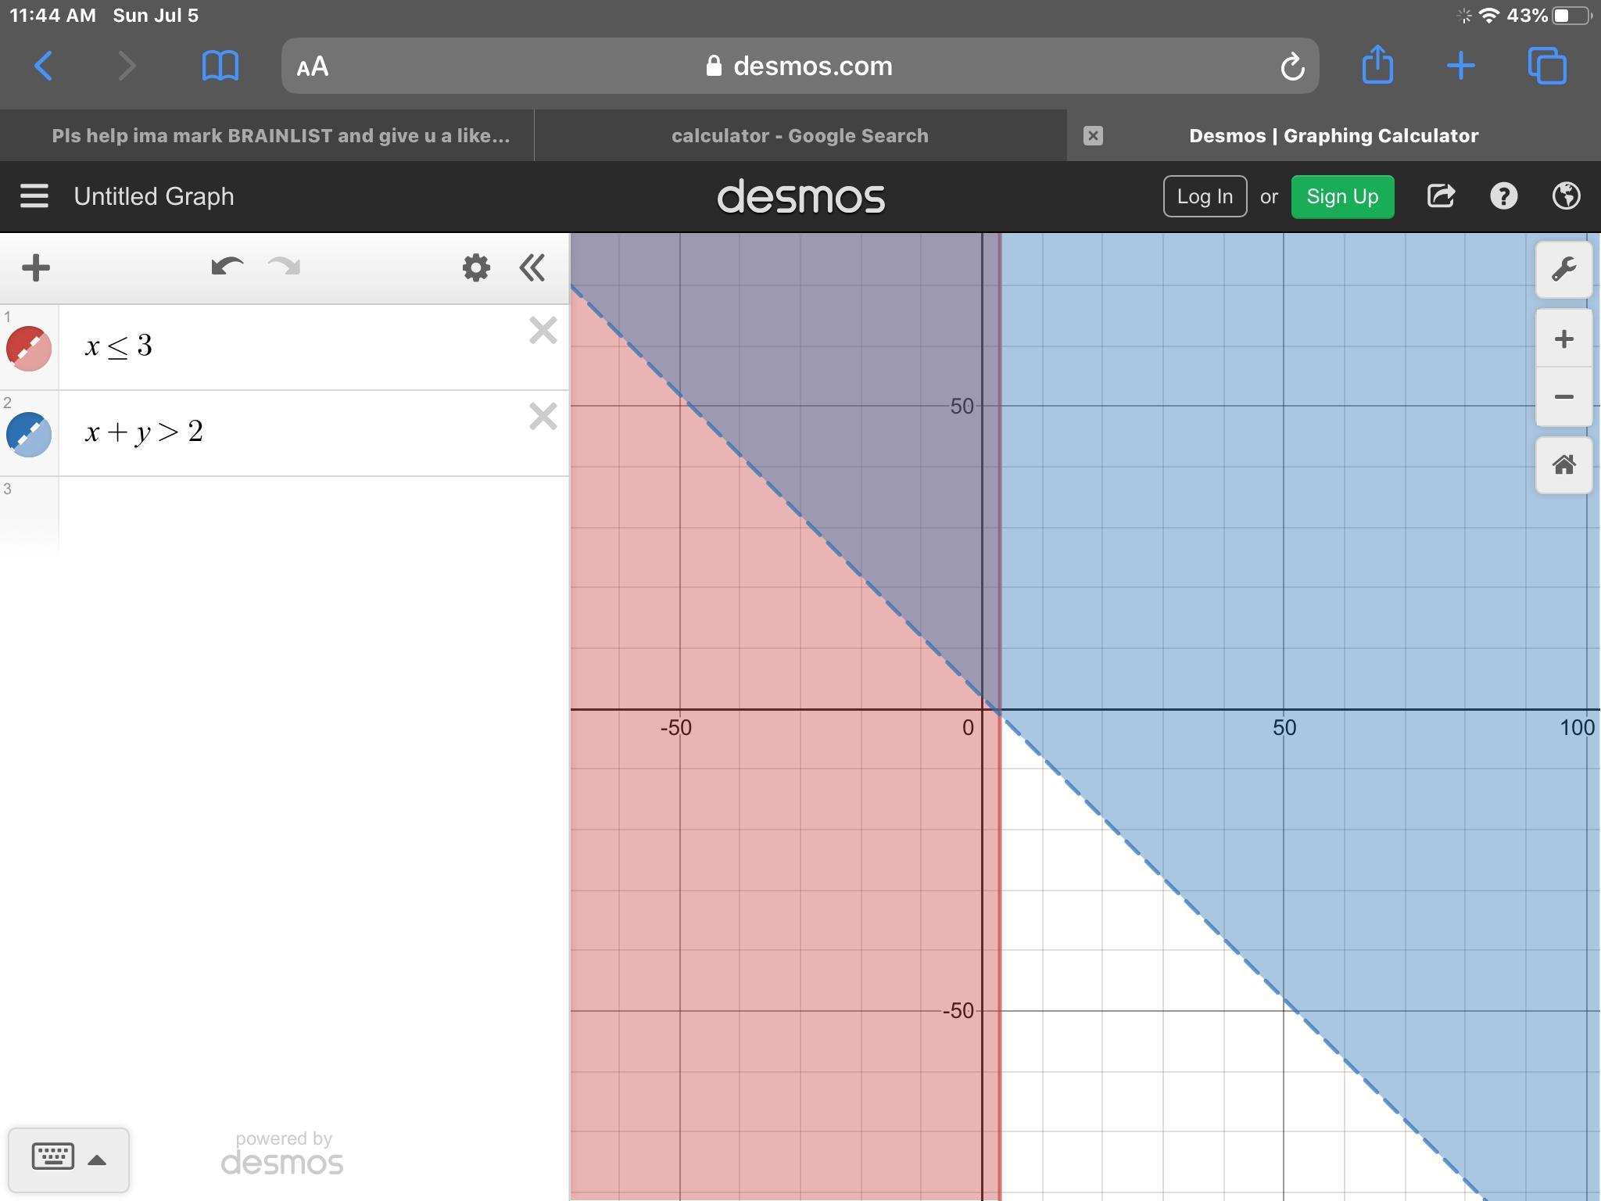Open the graph settings wrench

tap(1563, 270)
